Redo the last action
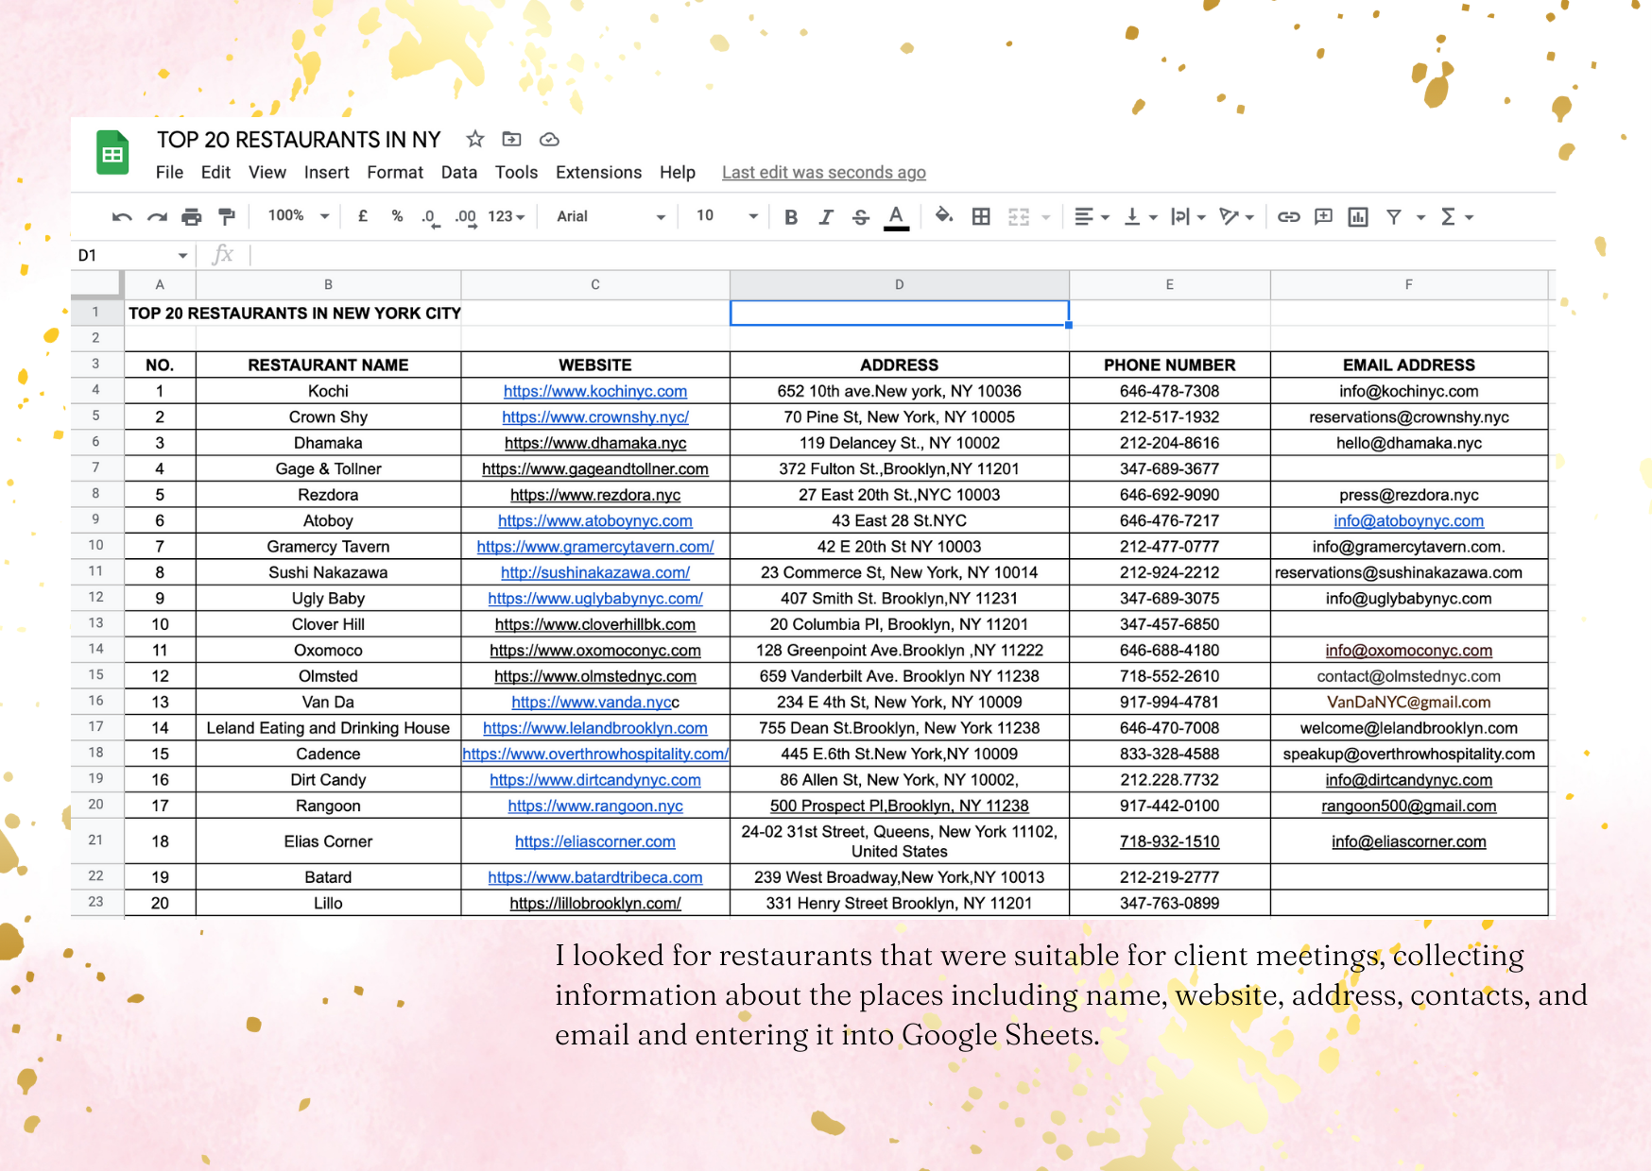 157,217
